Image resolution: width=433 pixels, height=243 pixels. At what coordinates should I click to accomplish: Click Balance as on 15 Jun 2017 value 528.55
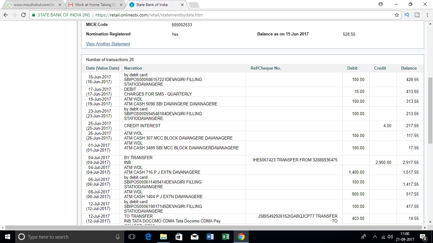coord(349,34)
